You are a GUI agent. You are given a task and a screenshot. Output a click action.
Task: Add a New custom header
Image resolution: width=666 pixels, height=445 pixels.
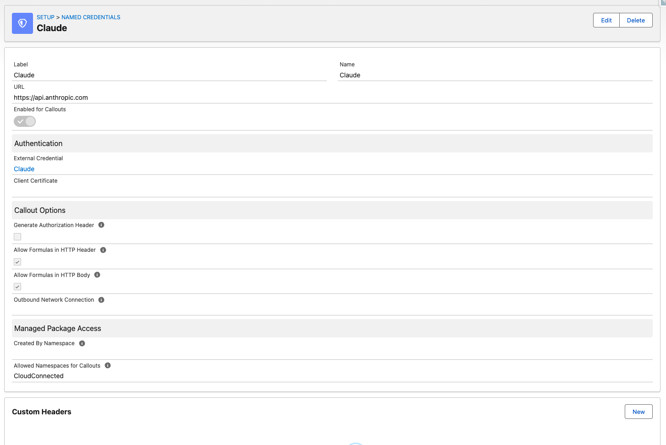tap(638, 412)
